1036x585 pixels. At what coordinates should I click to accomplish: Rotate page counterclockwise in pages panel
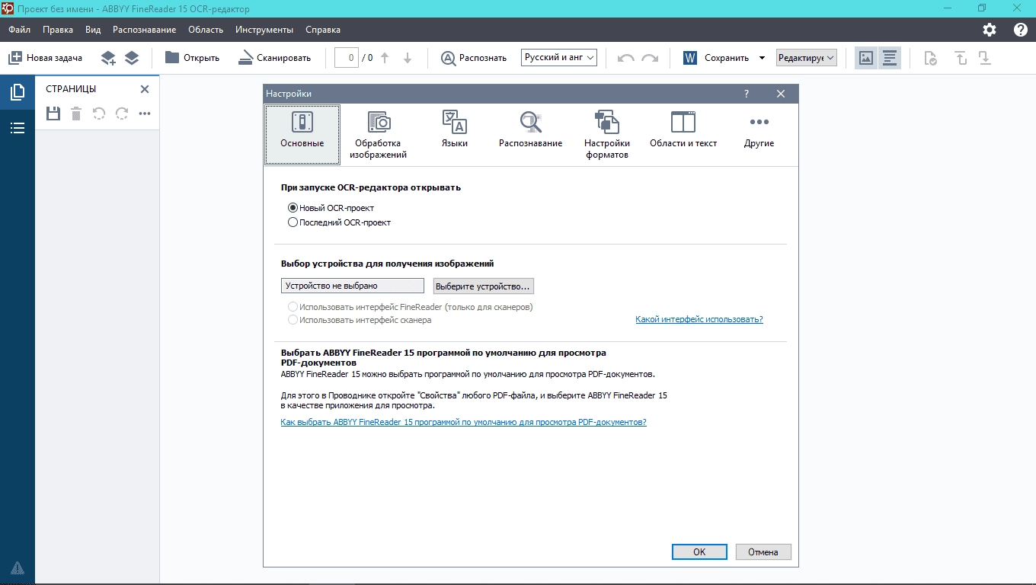[x=99, y=113]
